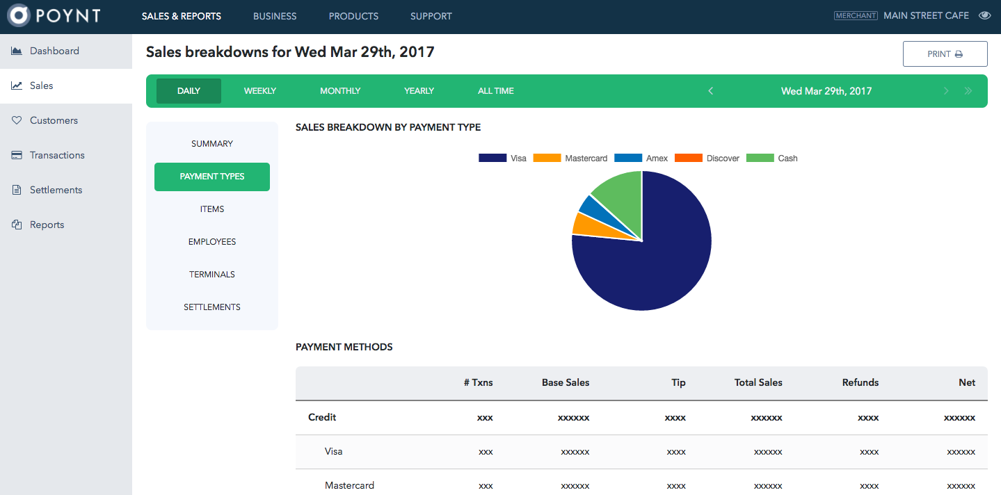Click the Transactions card icon
This screenshot has height=495, width=1001.
pos(17,155)
